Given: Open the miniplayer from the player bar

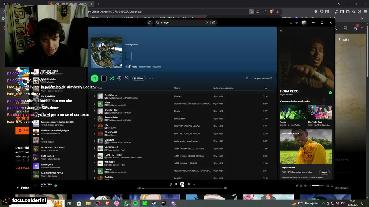Looking at the screenshot, I should (327, 185).
